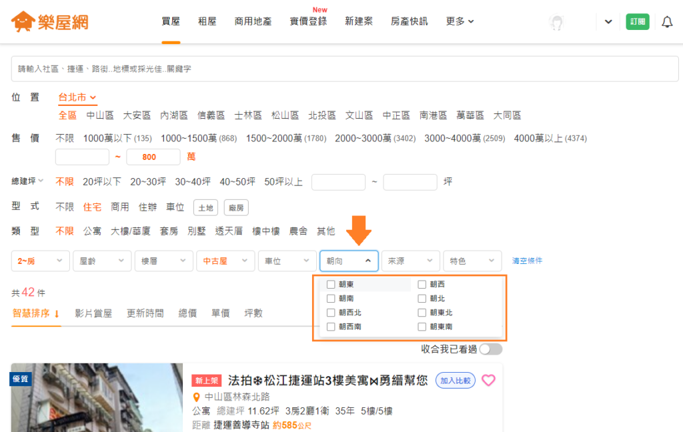Click the user avatar icon
The image size is (683, 432).
556,22
